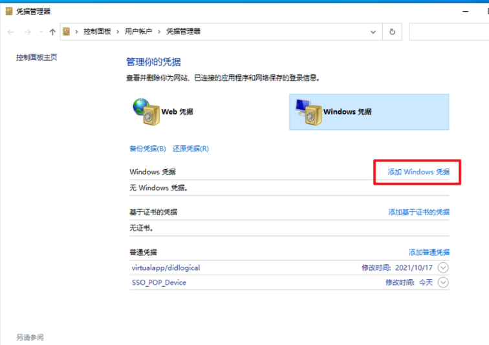489x345 pixels.
Task: Minimize the 凭据管理器 window
Action: [x=465, y=11]
